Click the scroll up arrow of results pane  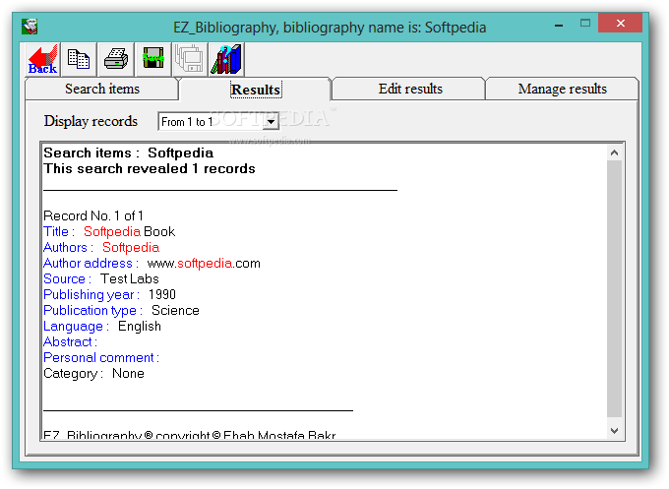pyautogui.click(x=614, y=153)
